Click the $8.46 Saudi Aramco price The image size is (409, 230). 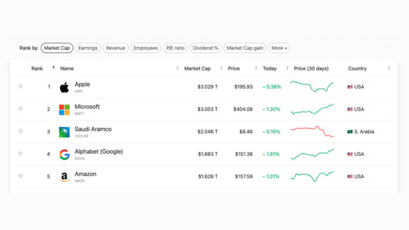pyautogui.click(x=246, y=132)
